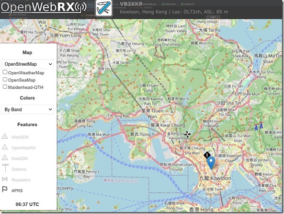Image resolution: width=284 pixels, height=214 pixels.
Task: Toggle the APRS feature flag icon
Action: click(x=5, y=189)
